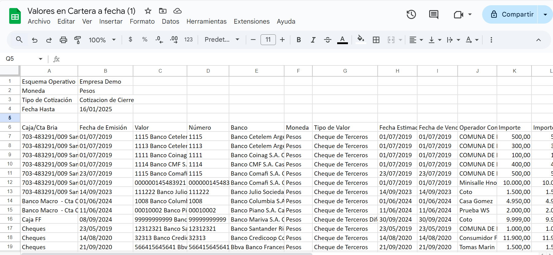The height and width of the screenshot is (255, 553).
Task: Select row 12 header
Action: pyautogui.click(x=10, y=182)
